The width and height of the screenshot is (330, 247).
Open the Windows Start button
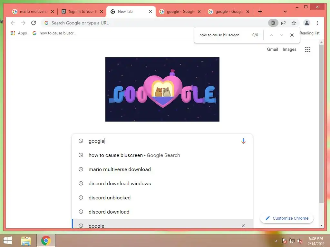[x=8, y=241]
